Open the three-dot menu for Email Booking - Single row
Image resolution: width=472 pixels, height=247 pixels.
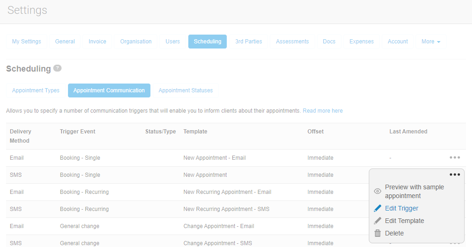454,157
